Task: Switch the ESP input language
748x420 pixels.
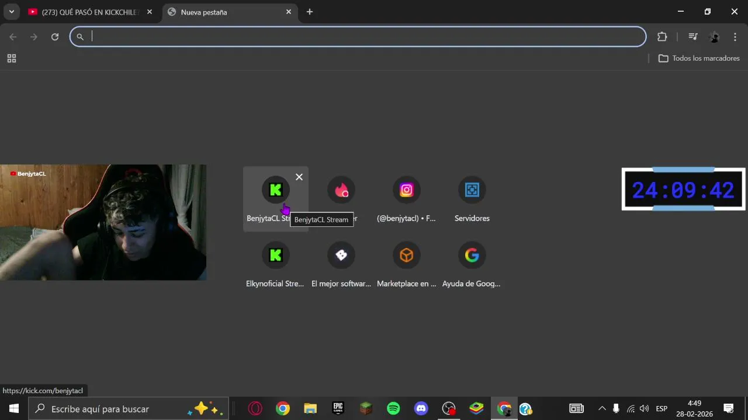Action: pos(662,408)
